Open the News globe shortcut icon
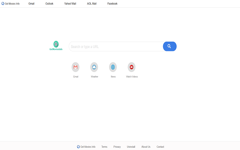 (113, 67)
